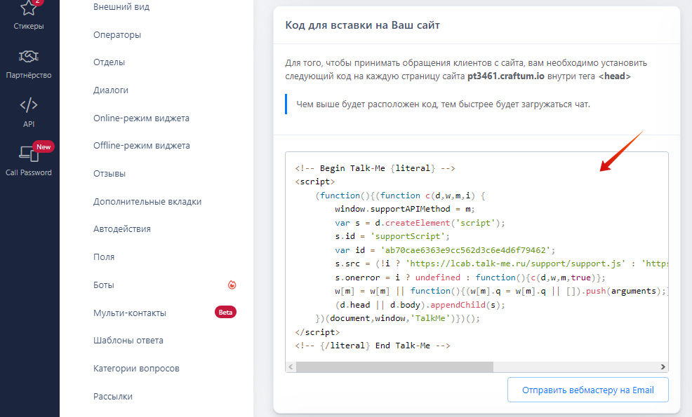This screenshot has height=417, width=692.
Task: Click the Партнёрство sidebar label
Action: coord(29,75)
